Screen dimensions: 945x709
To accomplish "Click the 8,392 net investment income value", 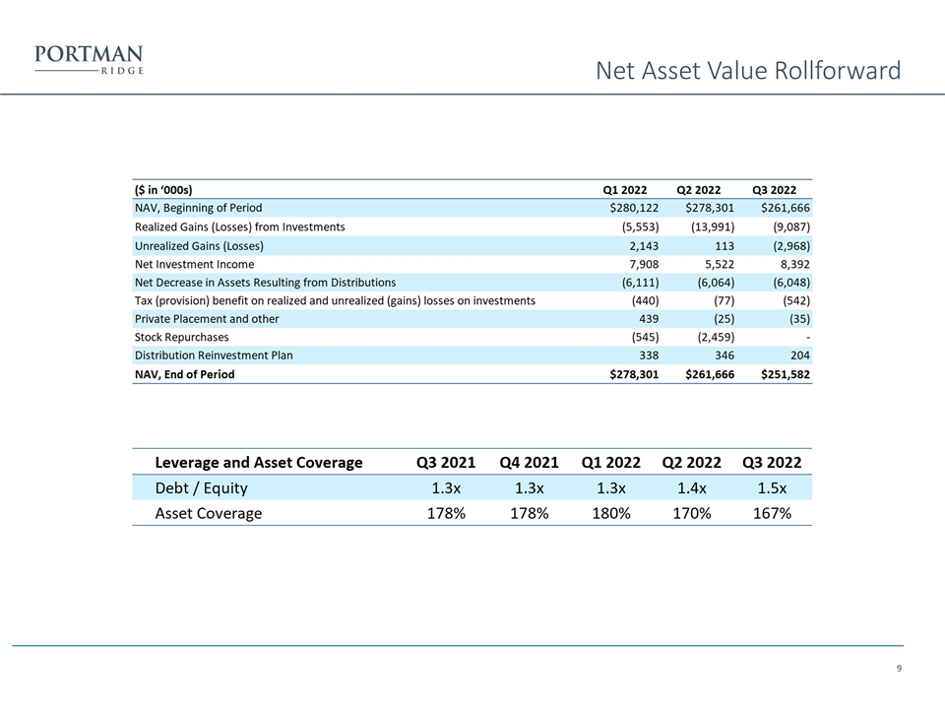I will [795, 264].
